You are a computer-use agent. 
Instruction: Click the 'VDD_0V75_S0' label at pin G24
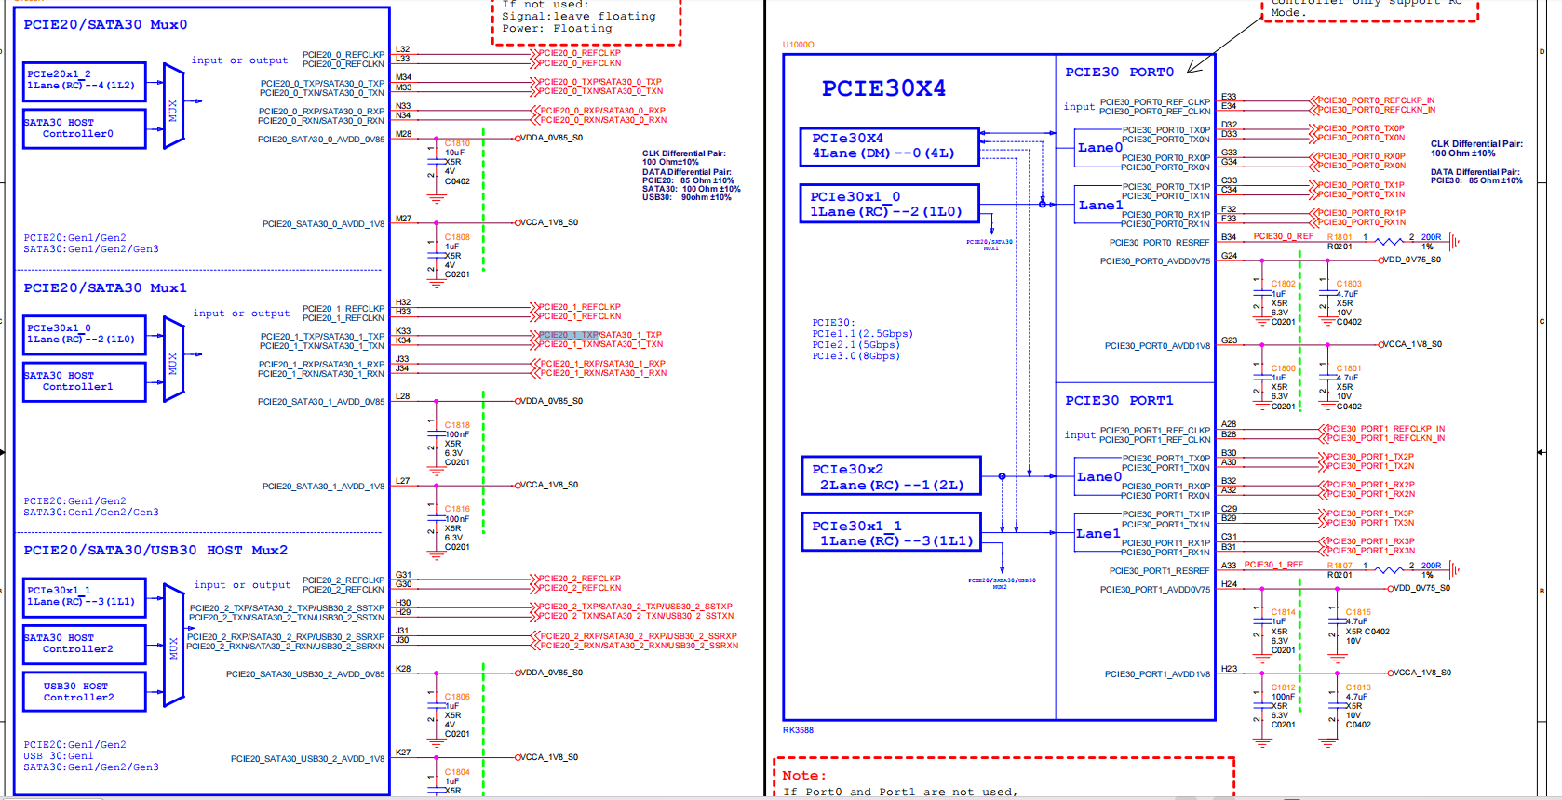click(1412, 260)
